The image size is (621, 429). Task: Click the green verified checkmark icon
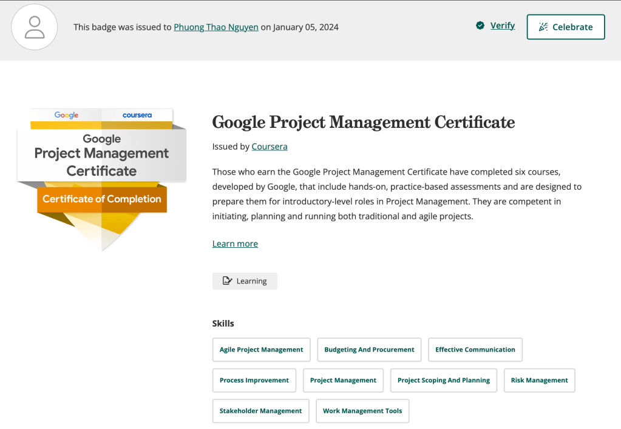click(x=480, y=25)
